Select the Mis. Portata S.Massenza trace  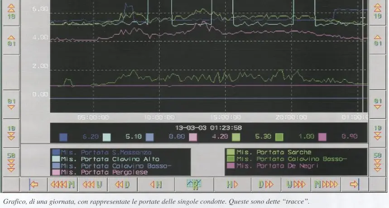(102, 152)
